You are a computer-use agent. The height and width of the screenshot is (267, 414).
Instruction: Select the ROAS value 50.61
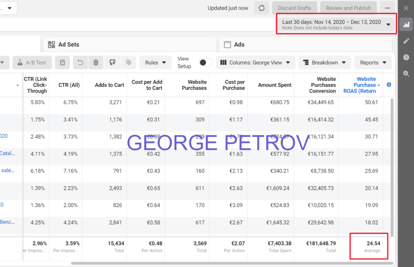point(371,102)
